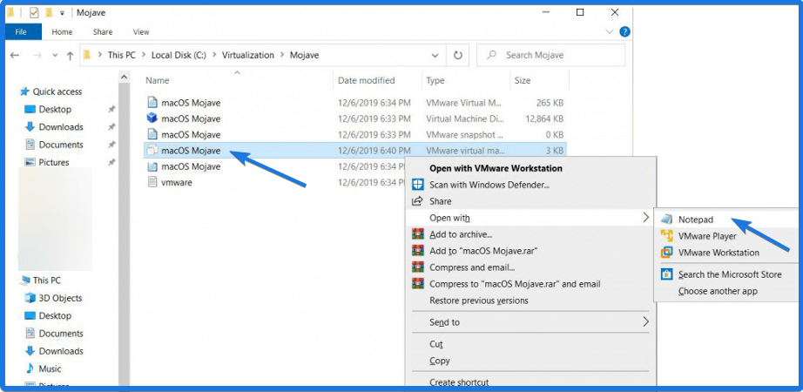Open Music under This PC

pos(50,369)
